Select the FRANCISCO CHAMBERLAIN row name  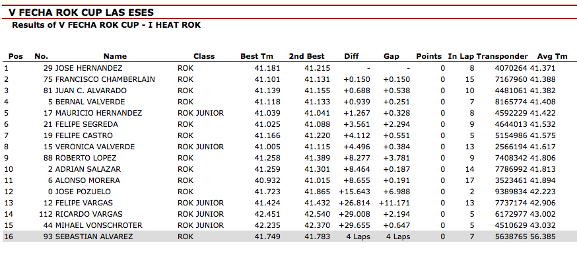click(x=105, y=79)
